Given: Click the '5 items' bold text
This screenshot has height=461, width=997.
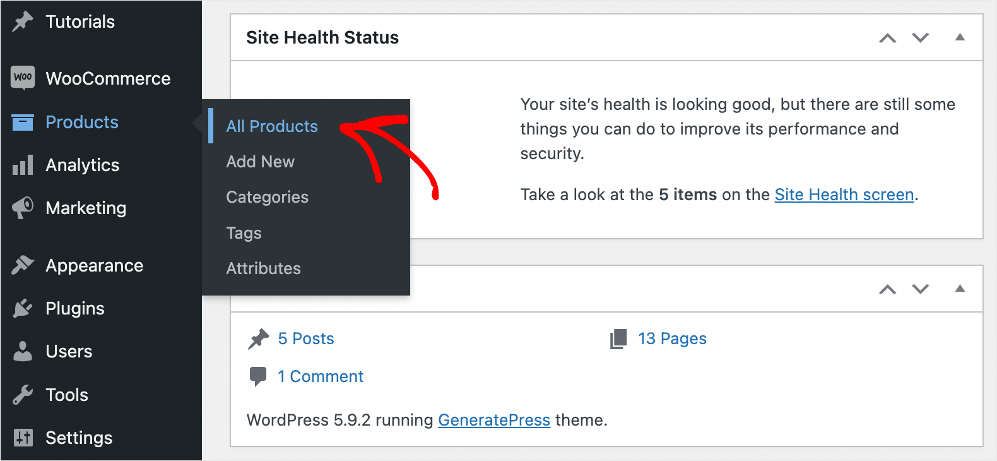Looking at the screenshot, I should tap(688, 195).
